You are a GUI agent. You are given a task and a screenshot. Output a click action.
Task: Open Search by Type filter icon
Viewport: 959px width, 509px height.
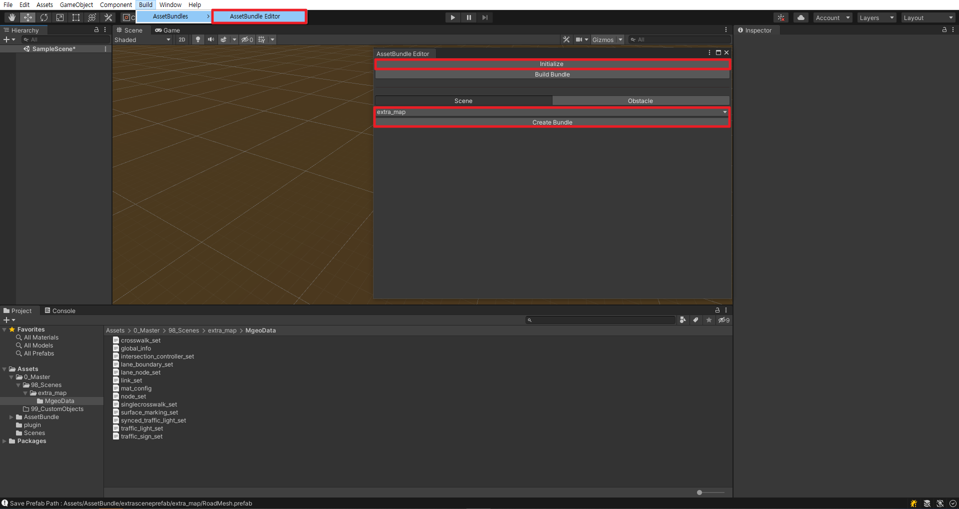click(683, 320)
